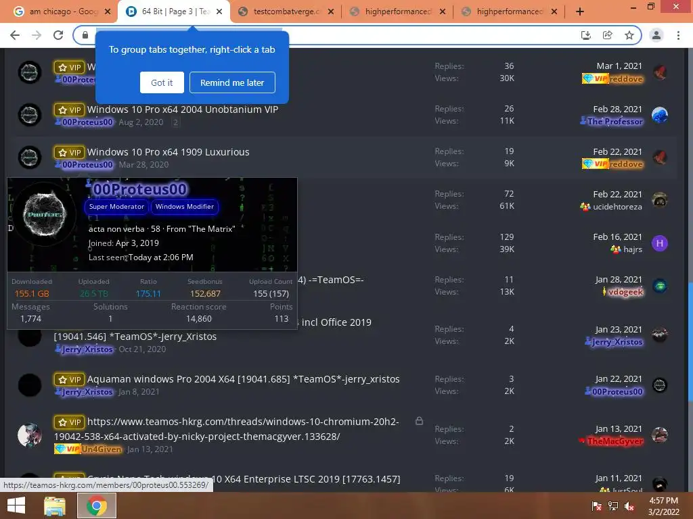The image size is (693, 519).
Task: Click TheMacGyver's small avatar
Action: pyautogui.click(x=659, y=435)
